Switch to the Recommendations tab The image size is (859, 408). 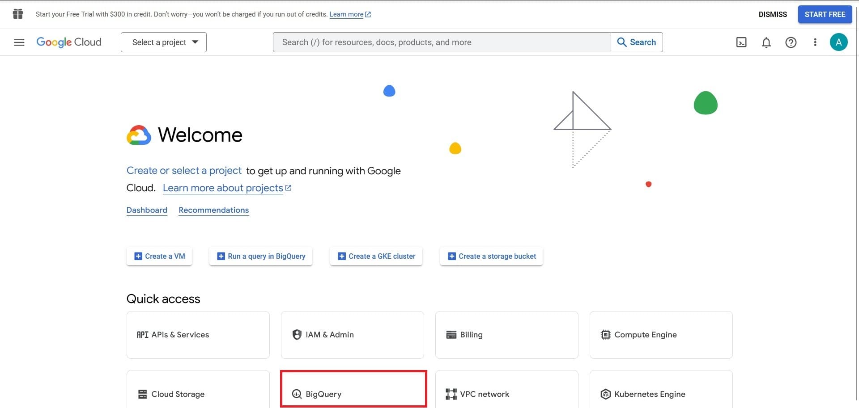(x=213, y=210)
